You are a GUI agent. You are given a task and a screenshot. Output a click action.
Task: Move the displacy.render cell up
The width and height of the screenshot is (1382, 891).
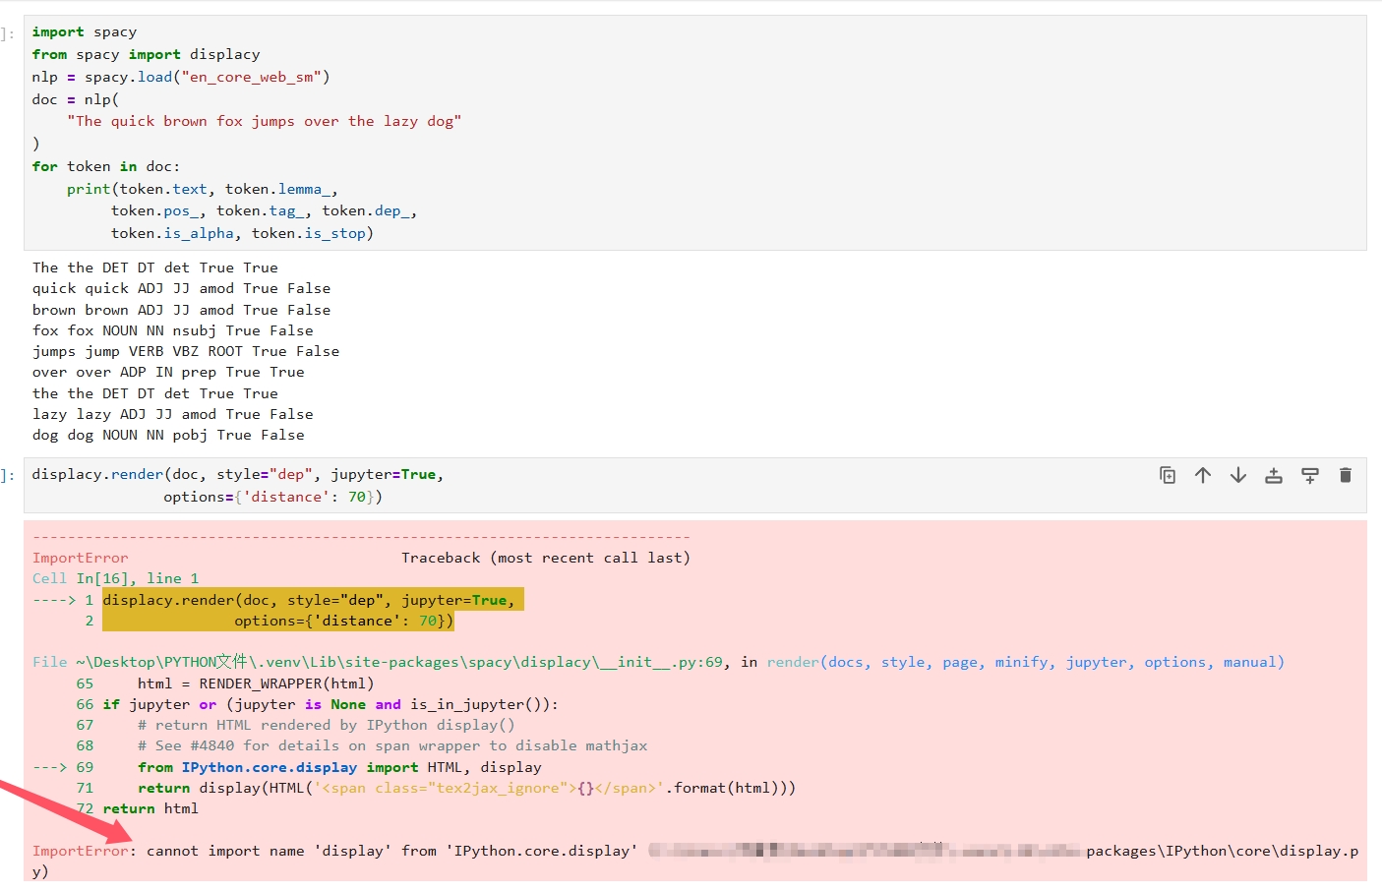(1203, 475)
